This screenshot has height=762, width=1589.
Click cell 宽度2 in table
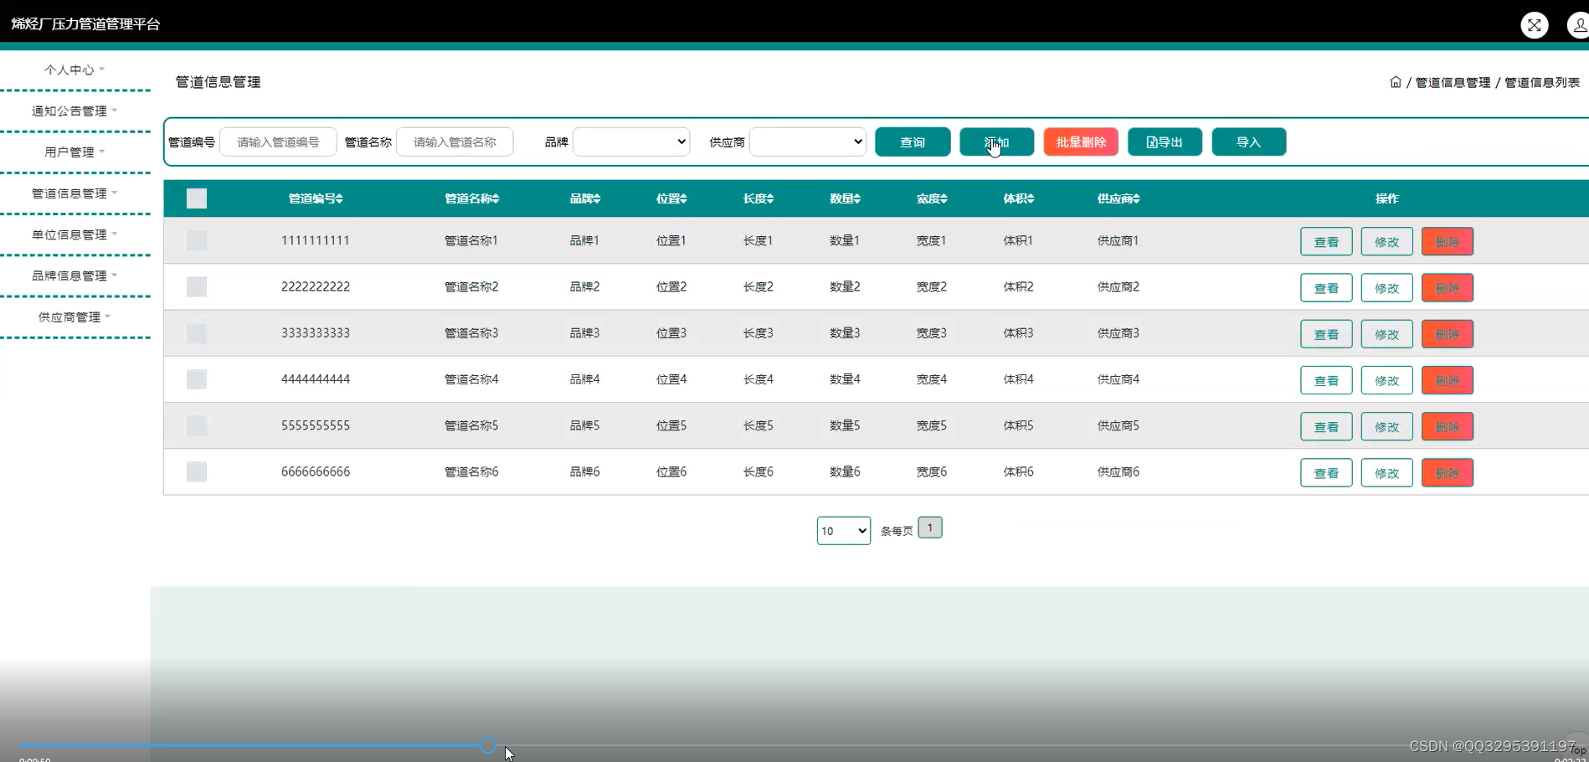pyautogui.click(x=932, y=286)
